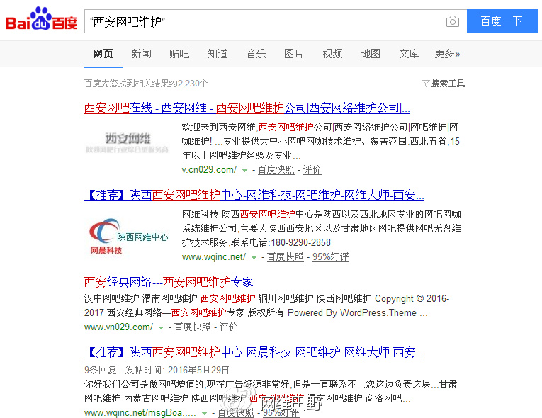Open the www.wqinc.net/ URL link
The height and width of the screenshot is (418, 542).
[x=214, y=257]
